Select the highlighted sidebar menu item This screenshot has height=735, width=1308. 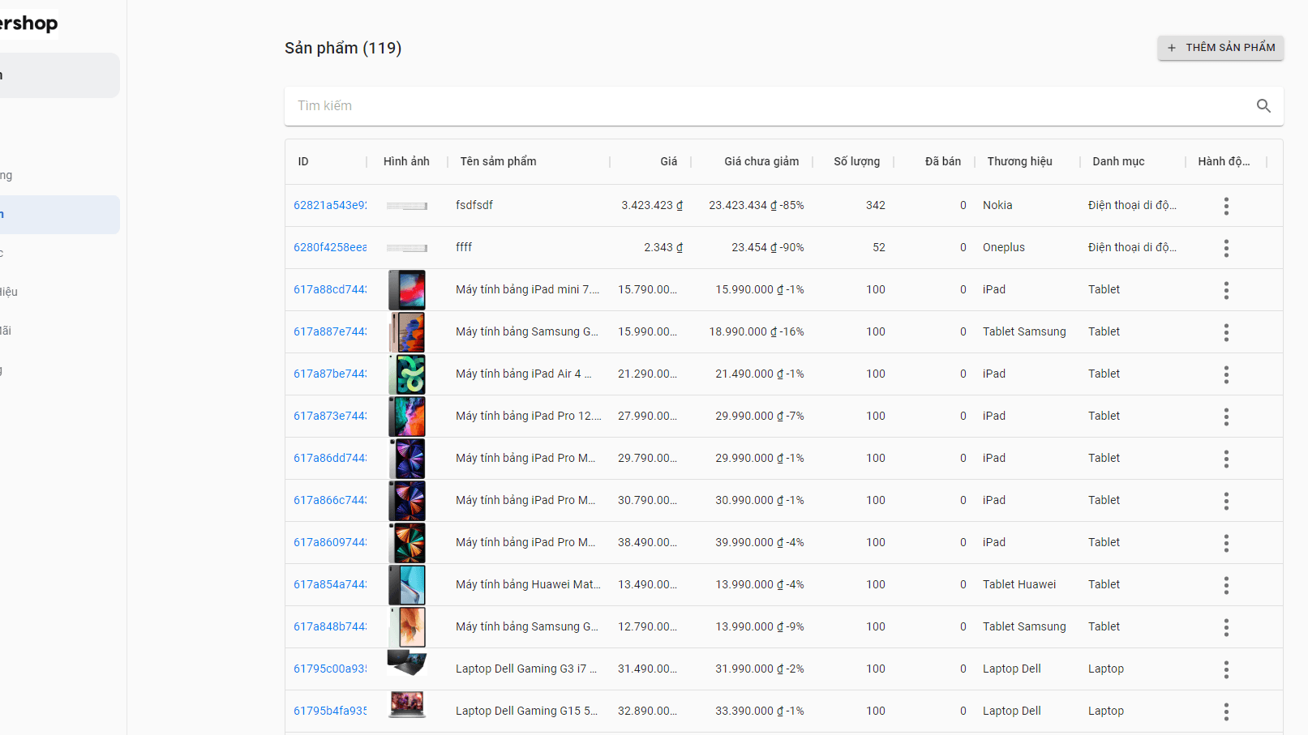(58, 215)
